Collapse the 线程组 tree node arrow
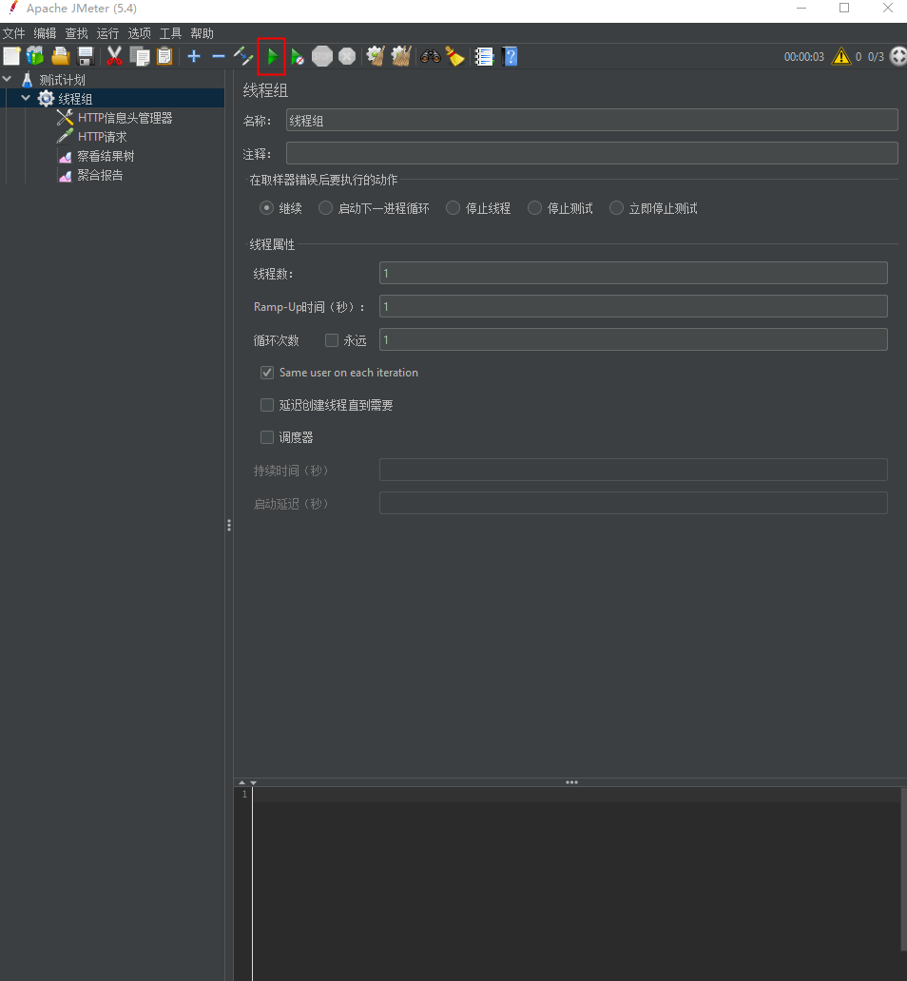907x981 pixels. 26,98
